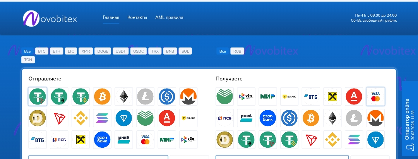The height and width of the screenshot is (159, 418).
Task: Choose Tron coin in the Отправляете grid
Action: coord(59,118)
